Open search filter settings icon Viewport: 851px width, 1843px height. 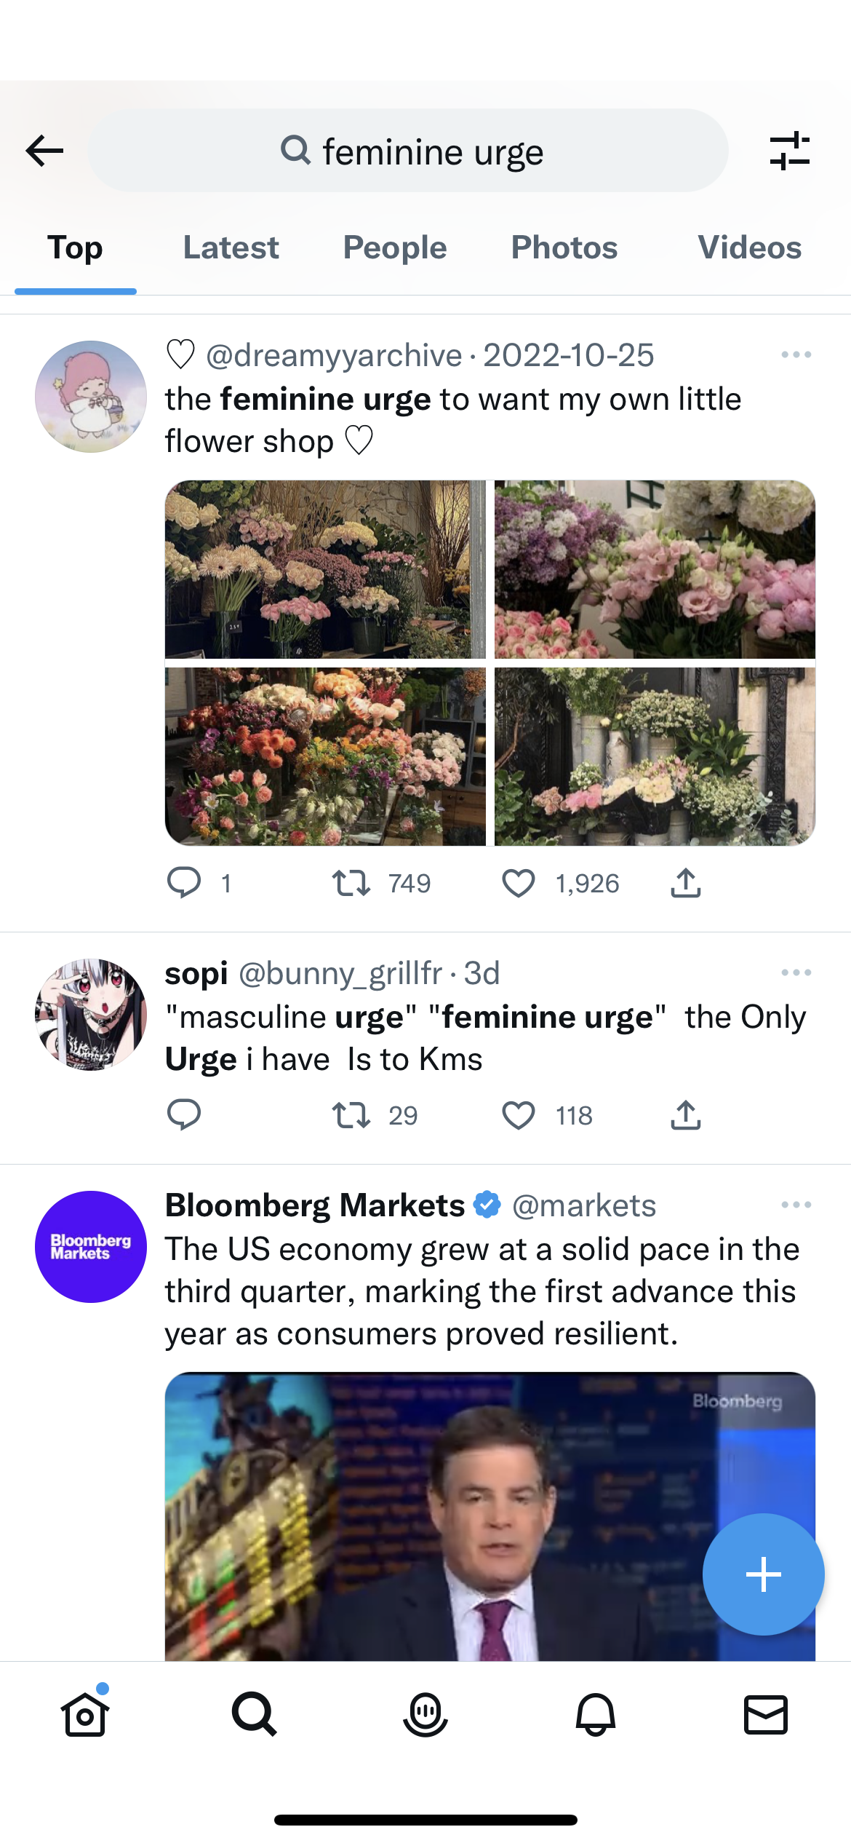(790, 151)
